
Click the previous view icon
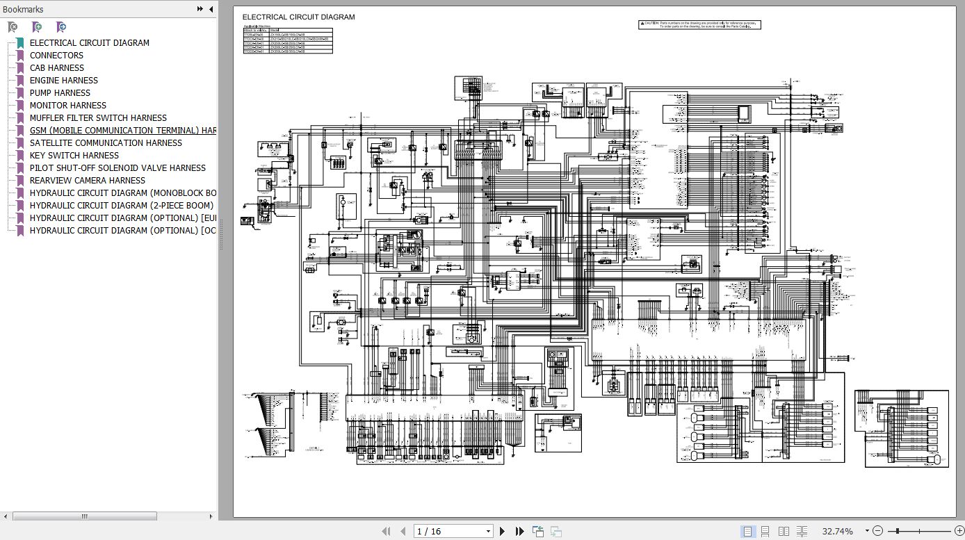pyautogui.click(x=538, y=532)
